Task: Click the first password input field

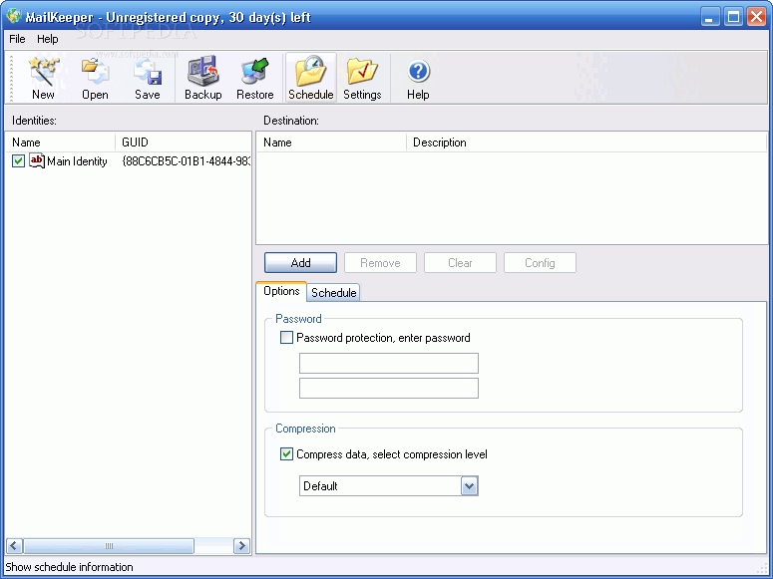Action: click(388, 363)
